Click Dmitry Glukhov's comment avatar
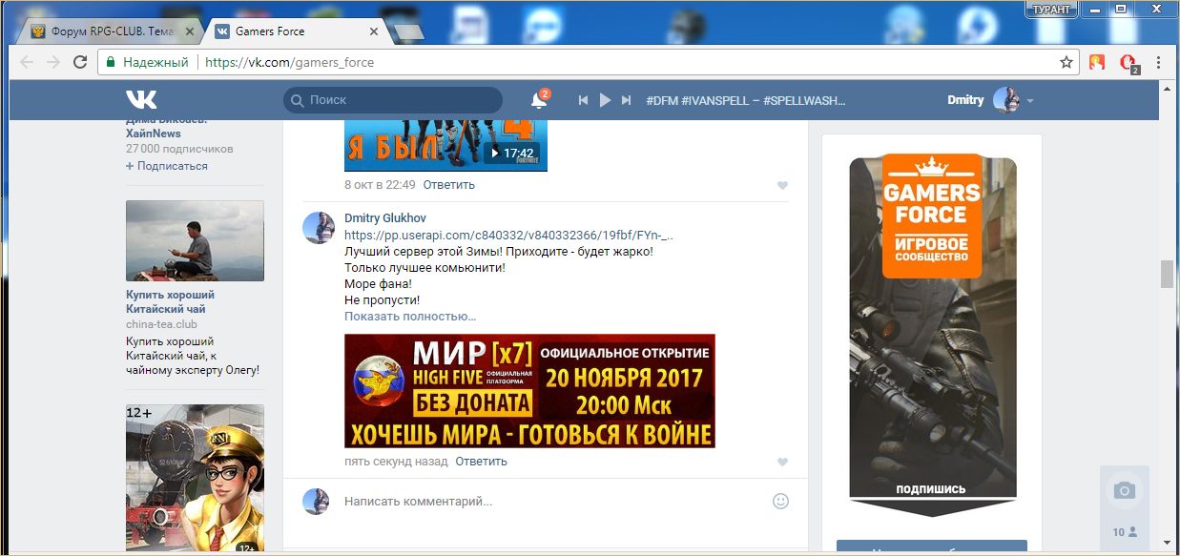The height and width of the screenshot is (556, 1180). (x=317, y=228)
